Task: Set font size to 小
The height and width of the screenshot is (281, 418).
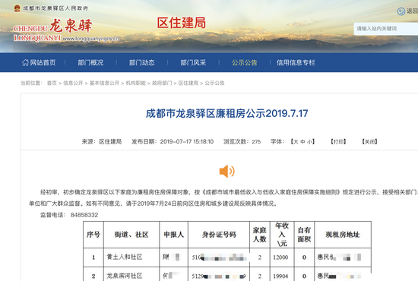Action: tap(309, 142)
